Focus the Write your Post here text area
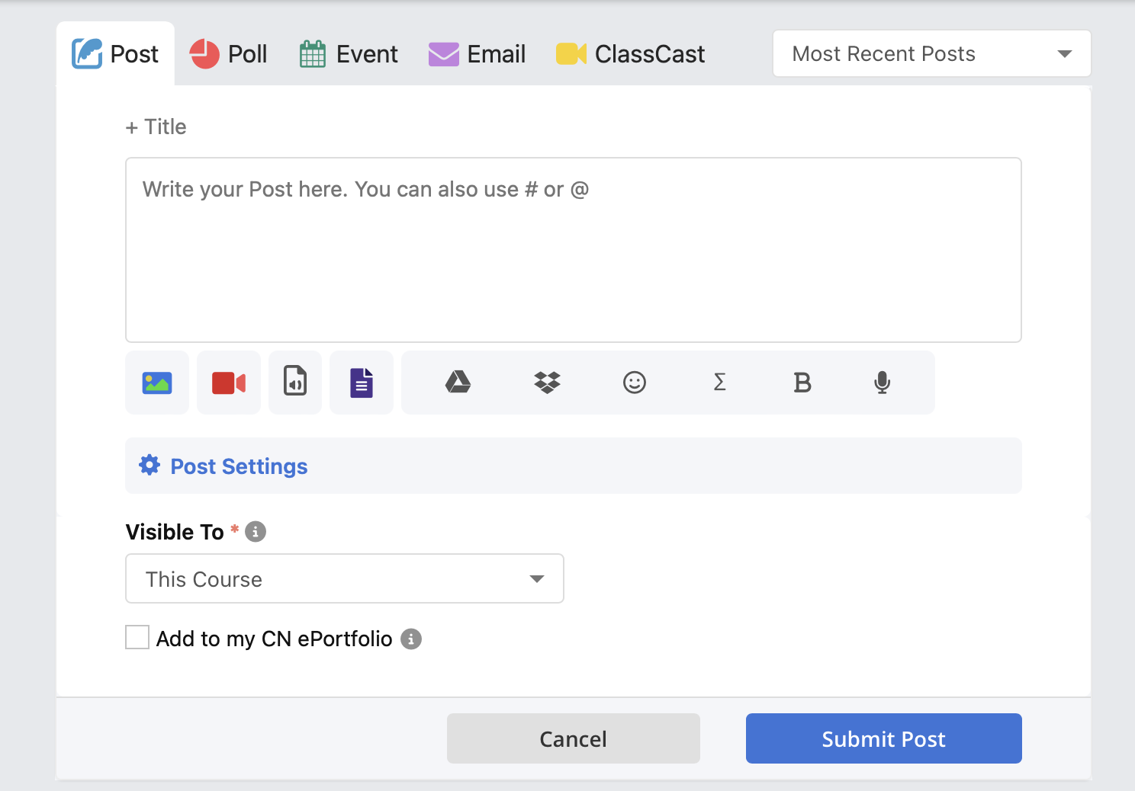 (573, 250)
